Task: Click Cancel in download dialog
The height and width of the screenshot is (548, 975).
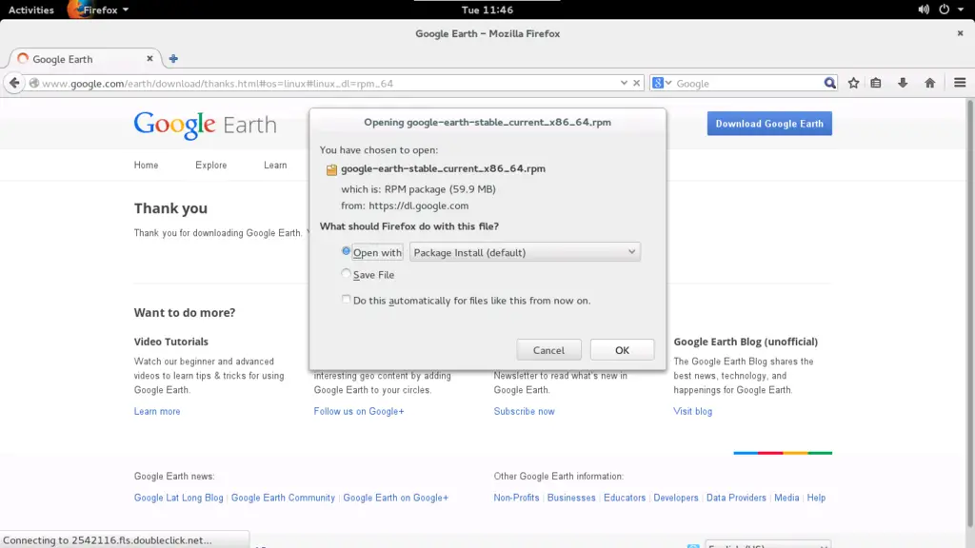Action: coord(549,350)
